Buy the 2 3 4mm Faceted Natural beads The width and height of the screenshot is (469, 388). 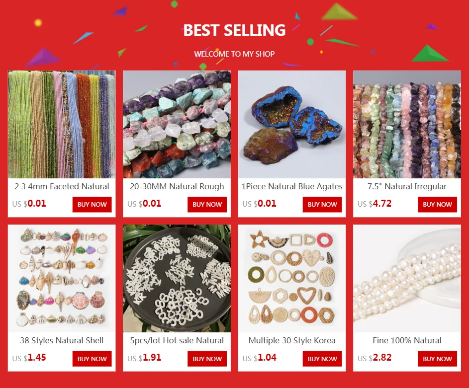(x=92, y=205)
